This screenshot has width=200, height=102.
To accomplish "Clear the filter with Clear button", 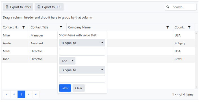I will tap(79, 88).
